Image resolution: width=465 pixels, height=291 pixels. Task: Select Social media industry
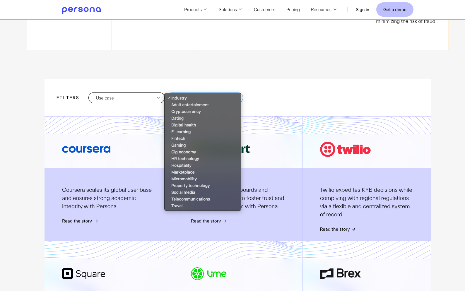point(203,192)
